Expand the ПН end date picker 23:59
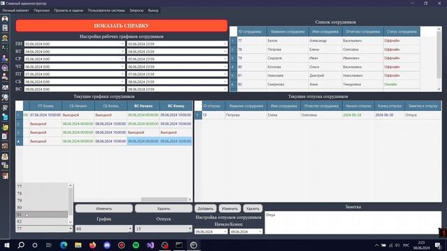Screen dimensions: 447x251 click(x=225, y=44)
